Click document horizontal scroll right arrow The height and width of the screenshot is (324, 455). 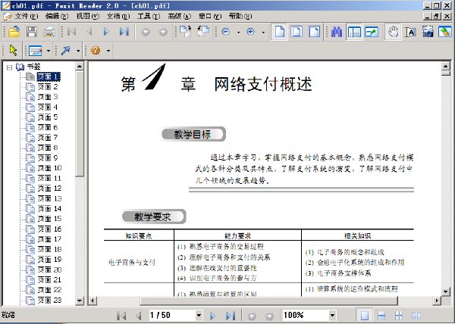[x=437, y=301]
